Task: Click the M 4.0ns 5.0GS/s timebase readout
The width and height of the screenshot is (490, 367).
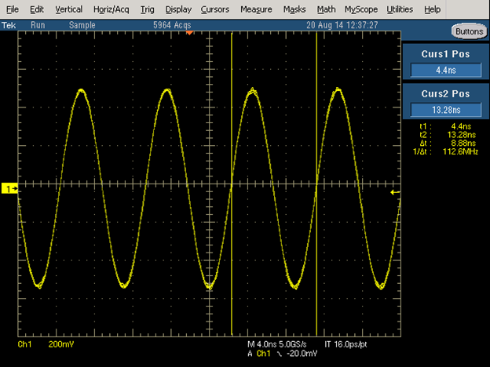Action: (x=277, y=344)
